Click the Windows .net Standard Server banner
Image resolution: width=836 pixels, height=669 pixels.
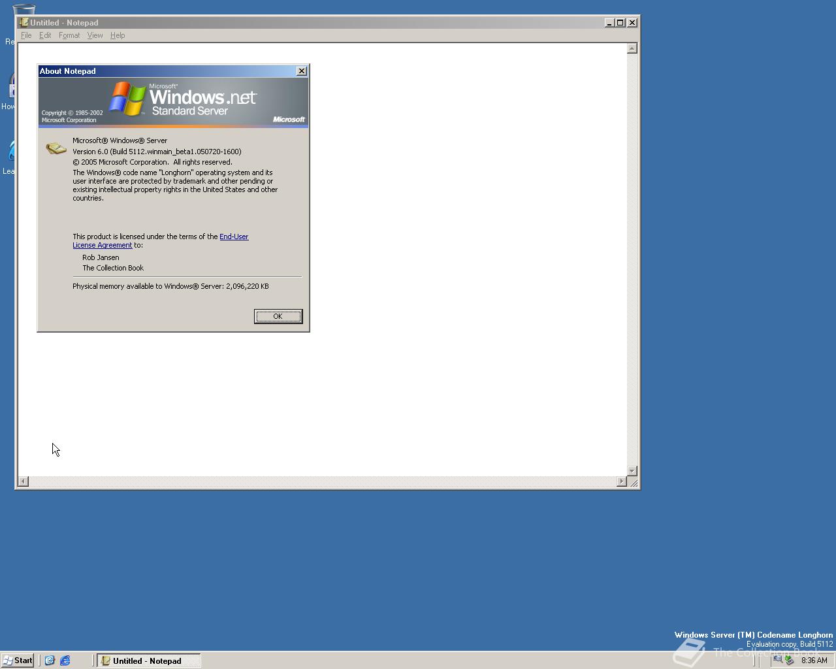173,101
